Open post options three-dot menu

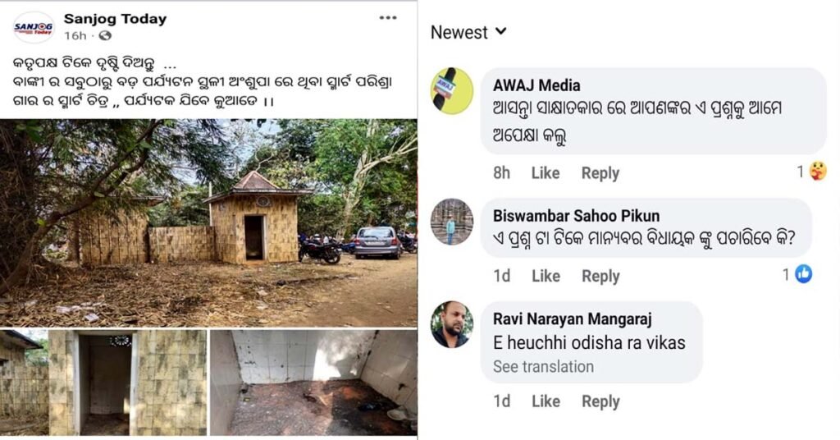[x=388, y=18]
